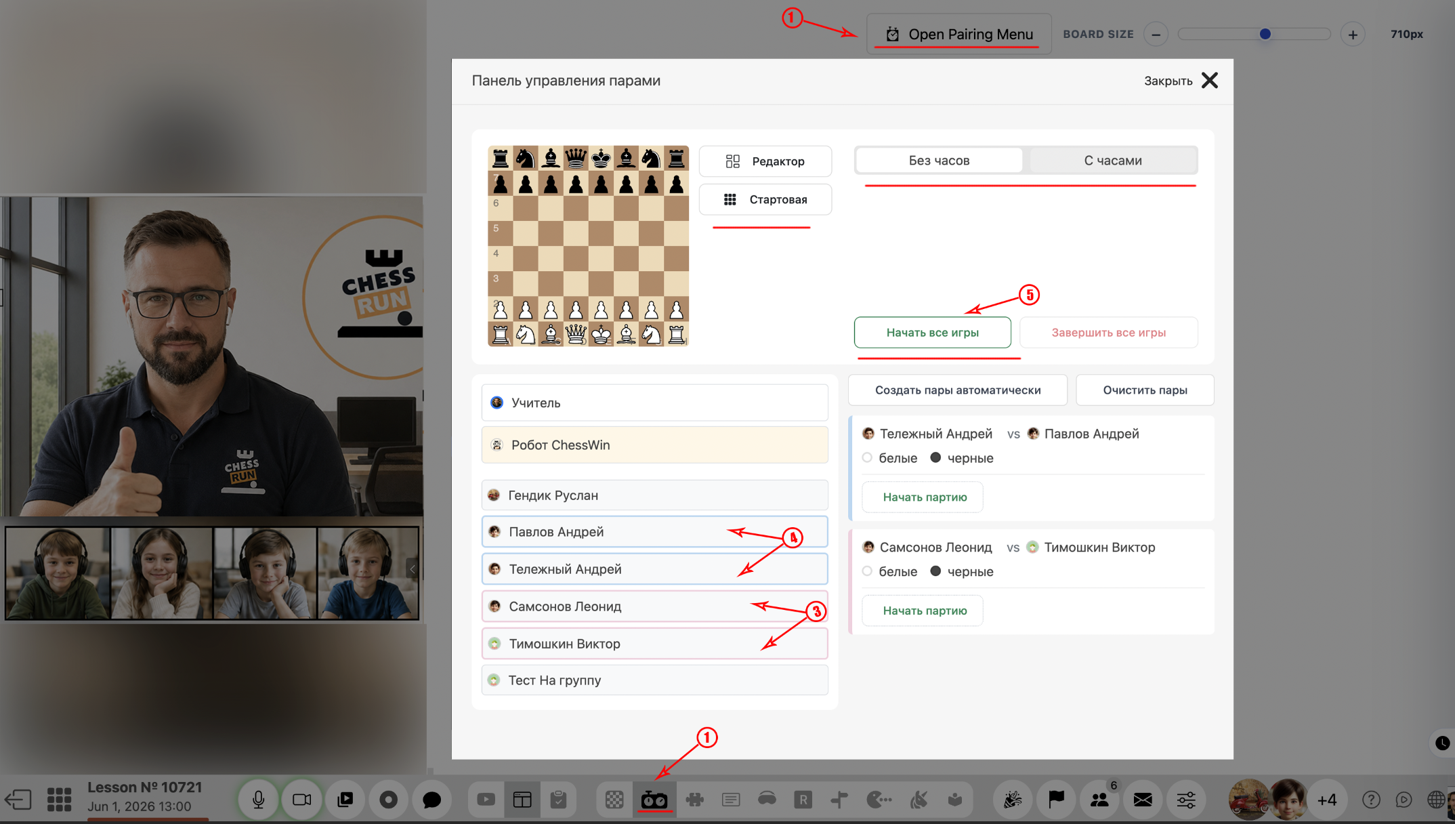Open the envelope messages icon
This screenshot has width=1455, height=824.
[1143, 800]
